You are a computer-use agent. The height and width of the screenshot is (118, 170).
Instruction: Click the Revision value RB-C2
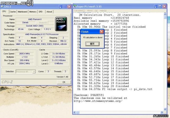click(63, 41)
